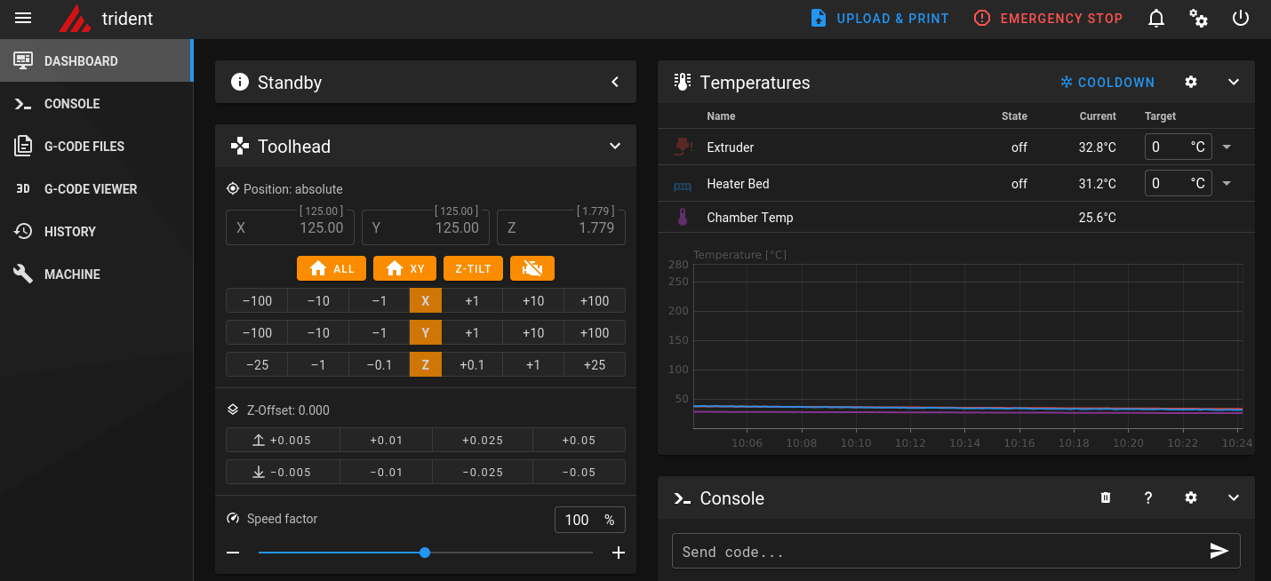This screenshot has height=581, width=1271.
Task: Open Temperatures panel settings gear
Action: point(1191,83)
